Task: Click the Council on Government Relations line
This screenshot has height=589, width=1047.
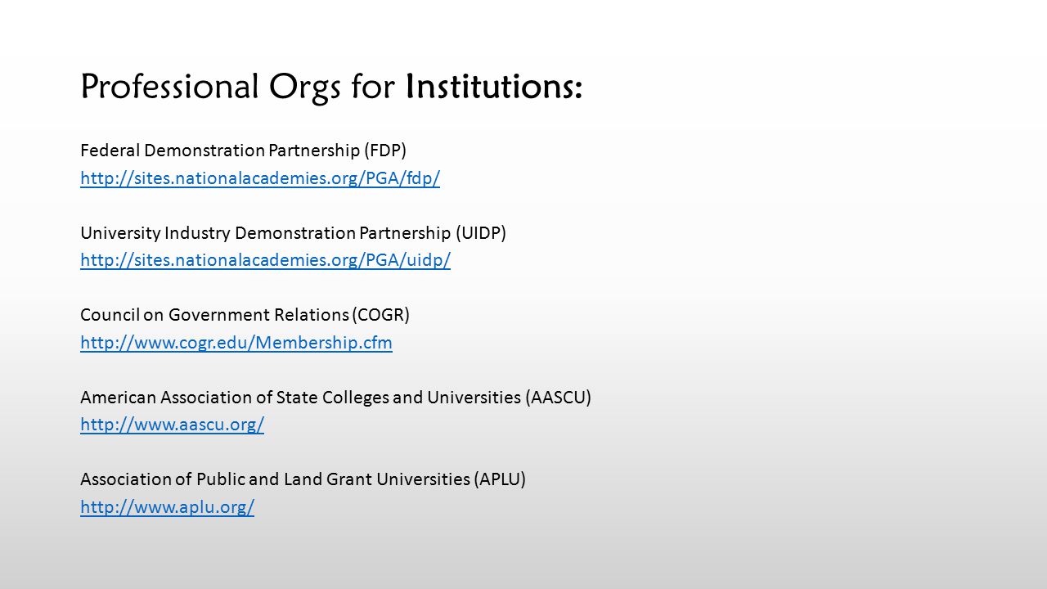Action: click(x=245, y=315)
